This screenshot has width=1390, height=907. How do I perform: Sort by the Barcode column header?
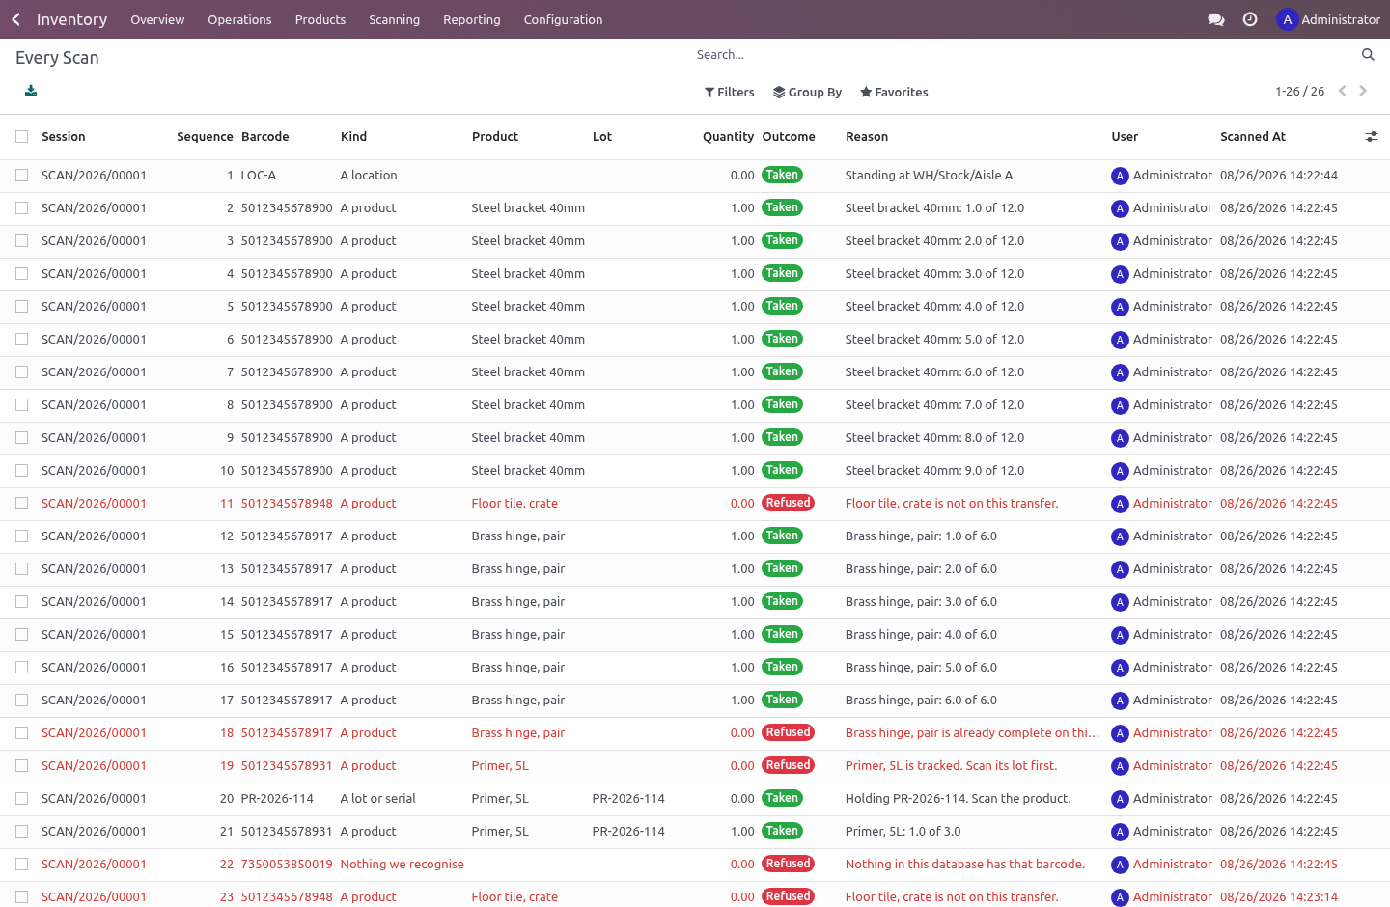(265, 137)
